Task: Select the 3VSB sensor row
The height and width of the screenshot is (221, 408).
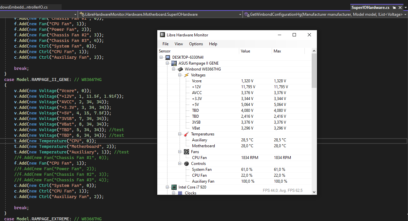Action: [x=235, y=122]
